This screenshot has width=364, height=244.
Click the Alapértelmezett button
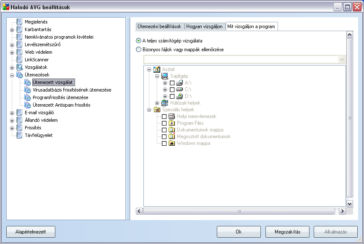pos(31,232)
